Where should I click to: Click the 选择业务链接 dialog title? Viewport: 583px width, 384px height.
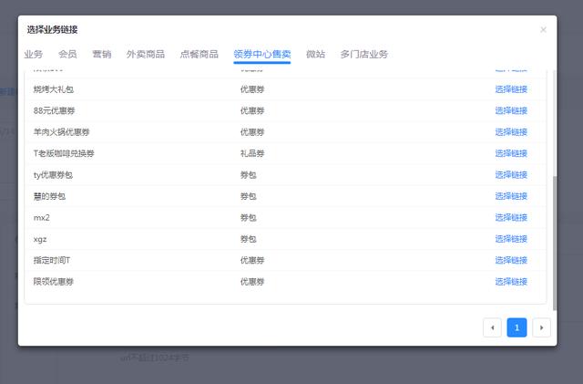tap(52, 30)
